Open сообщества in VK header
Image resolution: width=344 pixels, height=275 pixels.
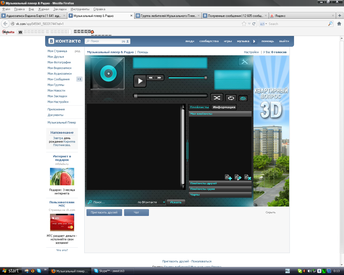pos(209,41)
